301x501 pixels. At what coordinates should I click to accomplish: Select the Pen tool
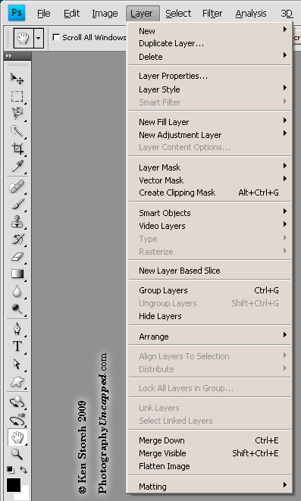point(17,329)
